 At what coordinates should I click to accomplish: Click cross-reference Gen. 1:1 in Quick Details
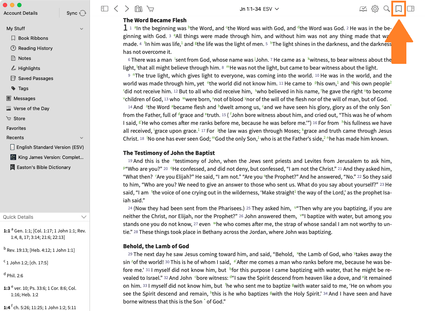click(22, 231)
